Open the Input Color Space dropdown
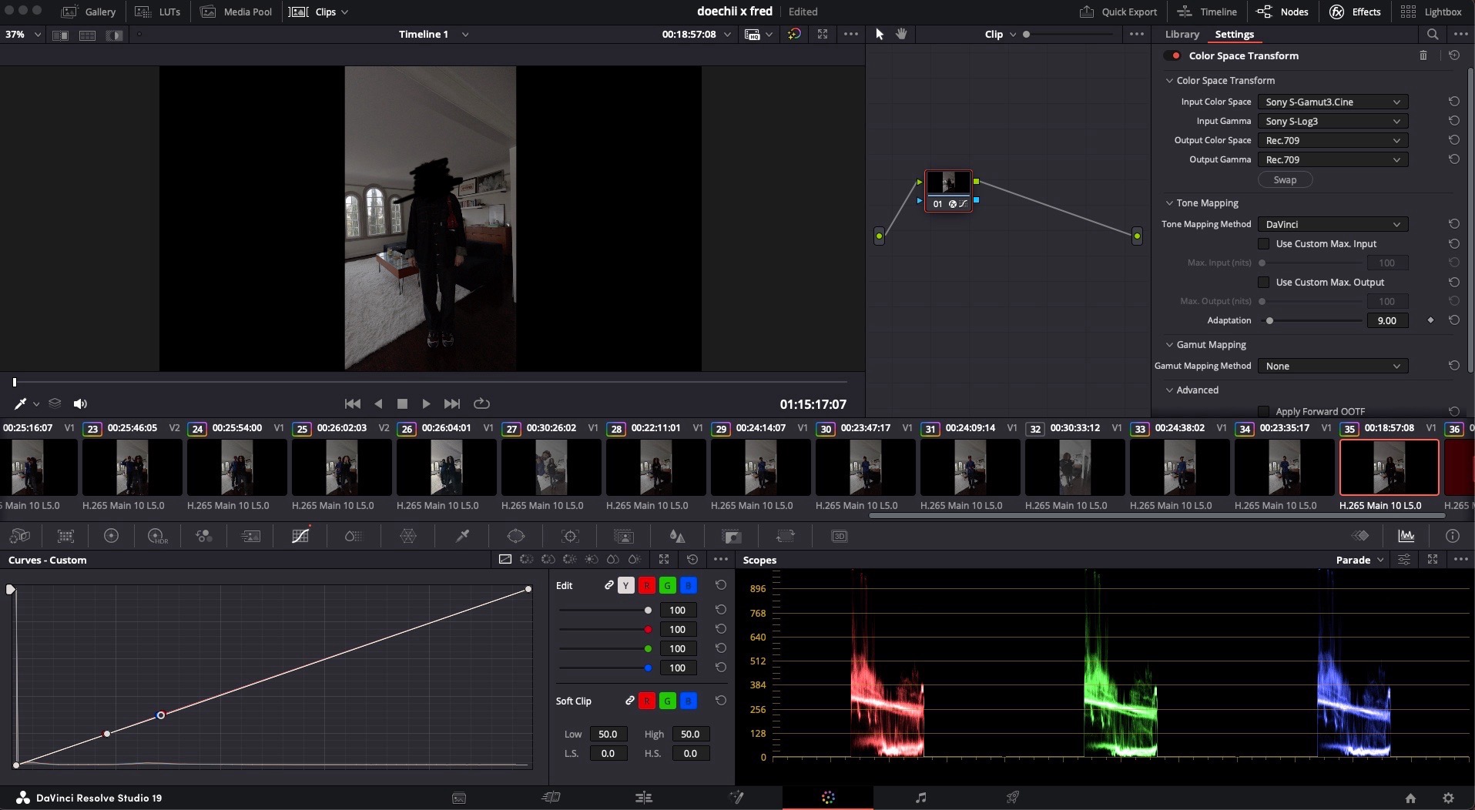Screen dimensions: 1475x810 click(x=1333, y=102)
